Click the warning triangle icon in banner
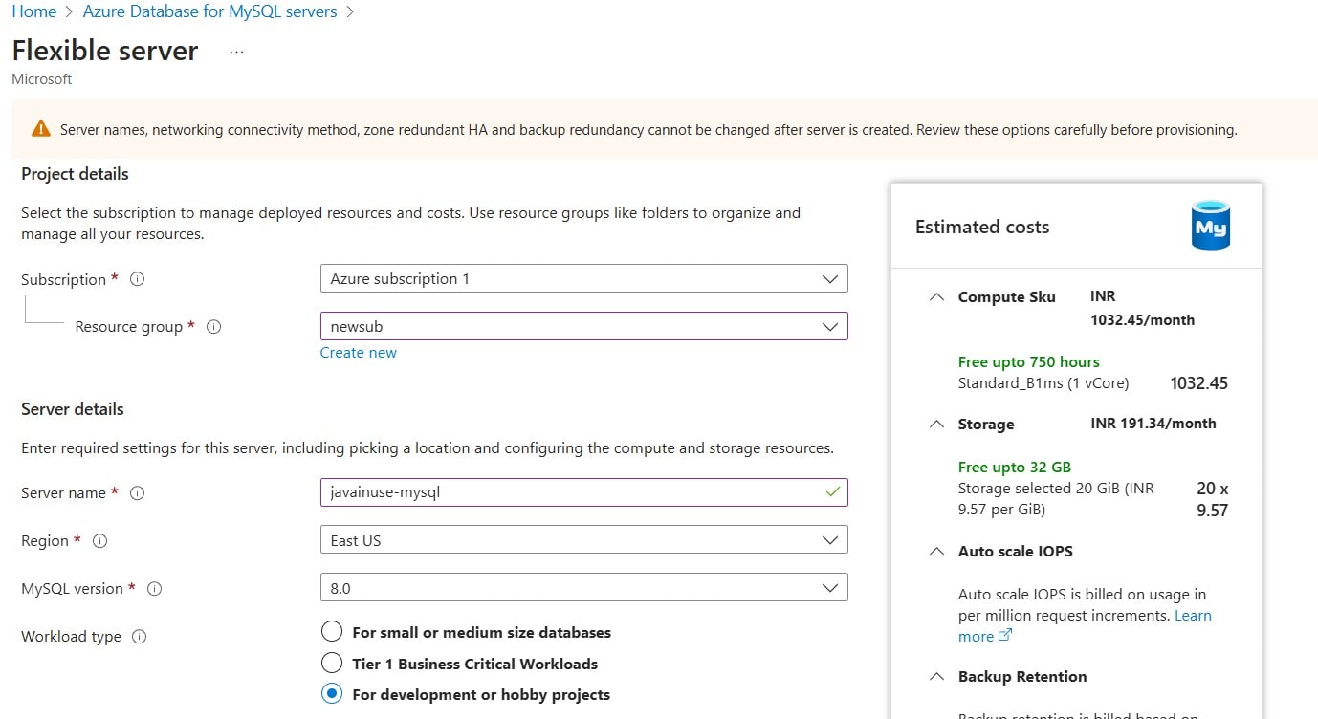Screen dimensions: 1318x719 41,129
